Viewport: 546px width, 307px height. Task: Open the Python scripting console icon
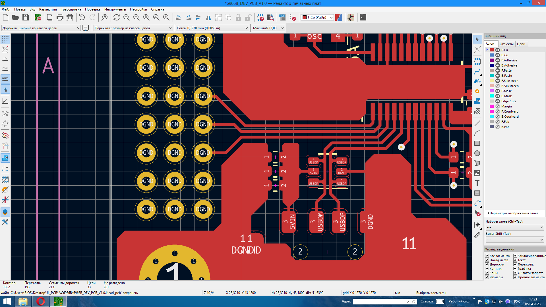point(363,18)
